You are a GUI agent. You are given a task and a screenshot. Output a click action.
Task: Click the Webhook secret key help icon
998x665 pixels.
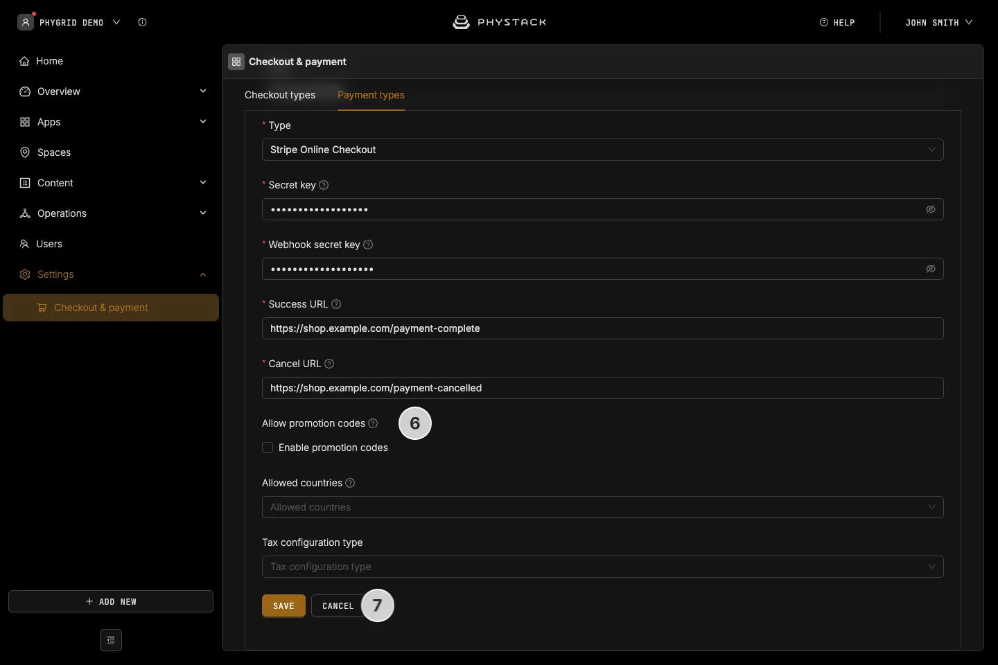point(368,245)
